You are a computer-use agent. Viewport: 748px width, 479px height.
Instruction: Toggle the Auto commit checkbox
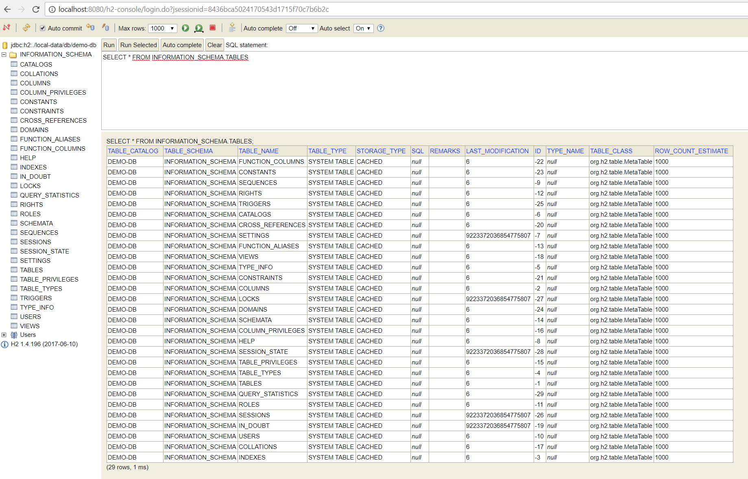point(43,28)
